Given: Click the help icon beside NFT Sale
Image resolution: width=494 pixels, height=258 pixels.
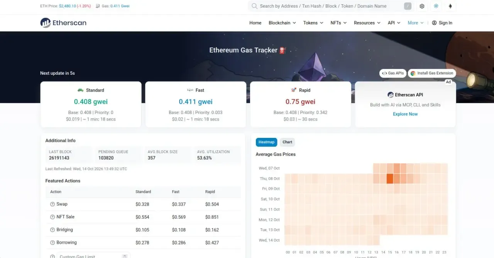Looking at the screenshot, I should (x=52, y=217).
